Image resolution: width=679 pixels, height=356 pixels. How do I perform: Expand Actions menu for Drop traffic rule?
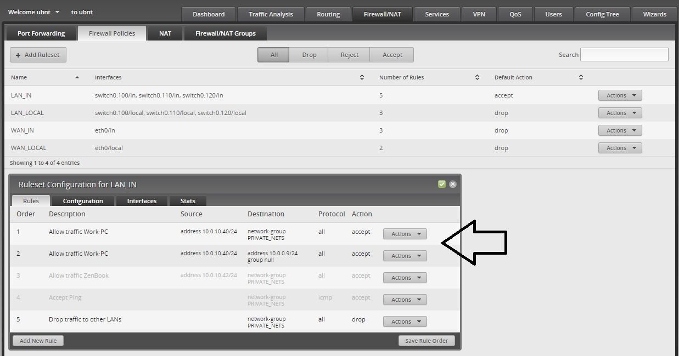tap(405, 321)
